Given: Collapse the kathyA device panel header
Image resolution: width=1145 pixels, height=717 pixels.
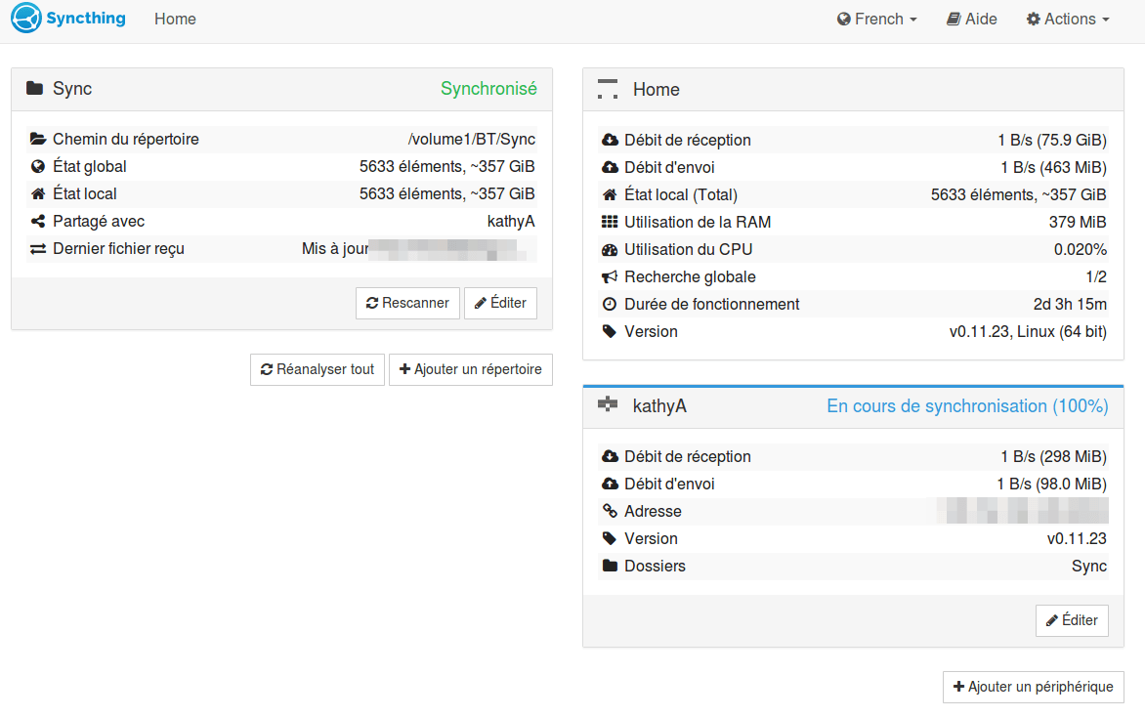Looking at the screenshot, I should point(853,406).
